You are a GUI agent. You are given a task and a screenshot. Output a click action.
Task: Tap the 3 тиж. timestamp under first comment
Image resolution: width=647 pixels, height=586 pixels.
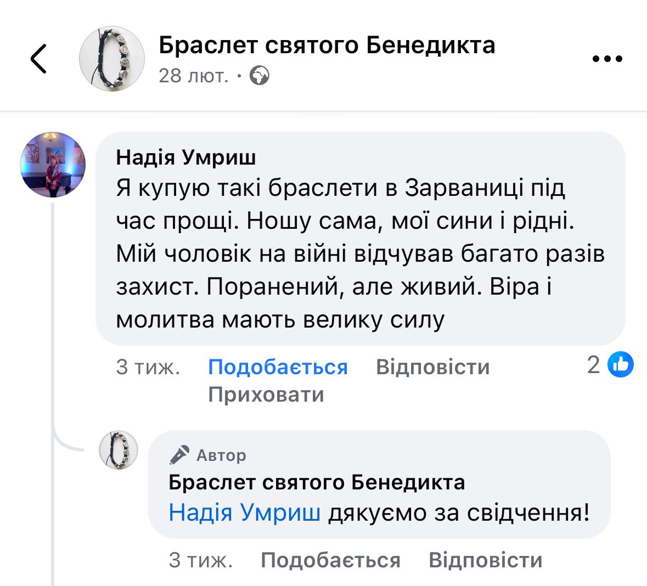[148, 367]
